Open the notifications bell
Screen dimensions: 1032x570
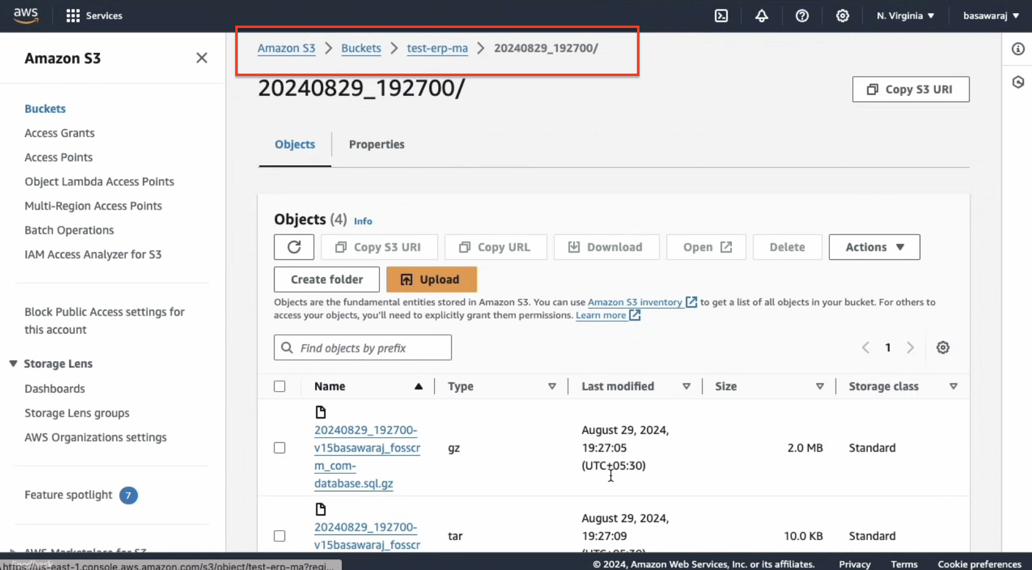761,16
